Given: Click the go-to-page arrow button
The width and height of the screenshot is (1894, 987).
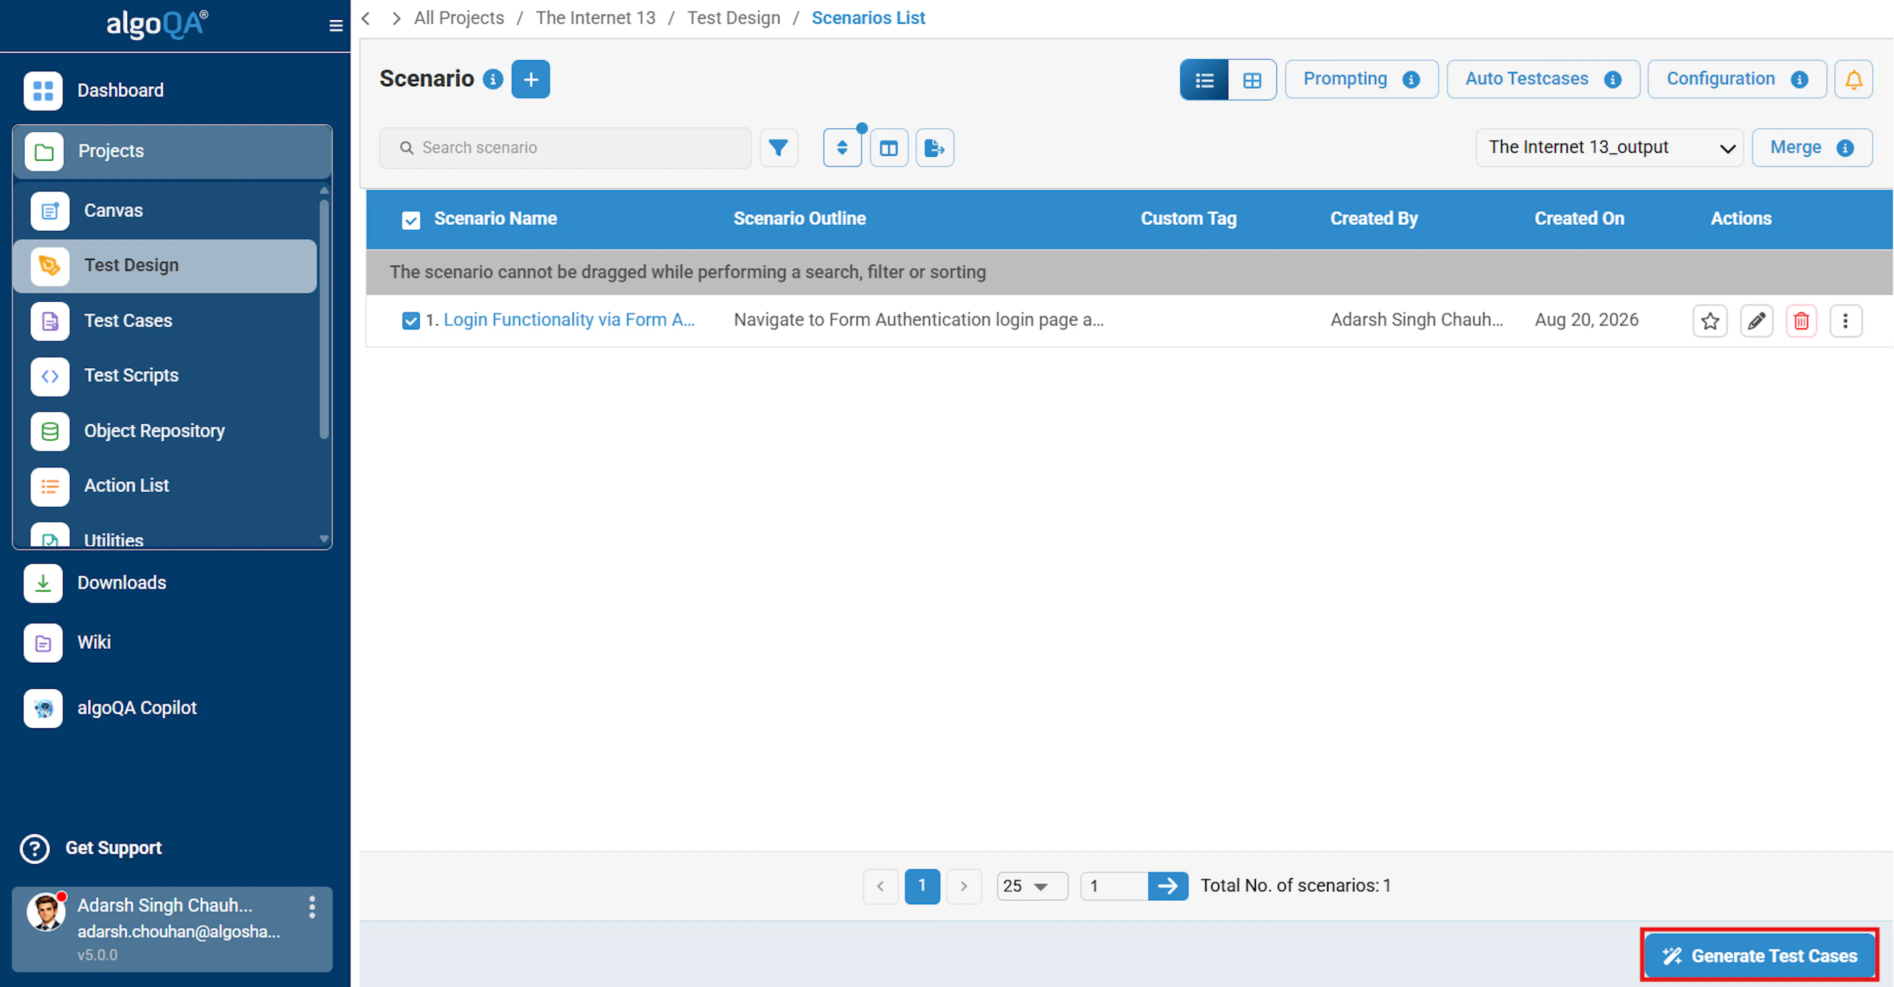Looking at the screenshot, I should click(1167, 886).
